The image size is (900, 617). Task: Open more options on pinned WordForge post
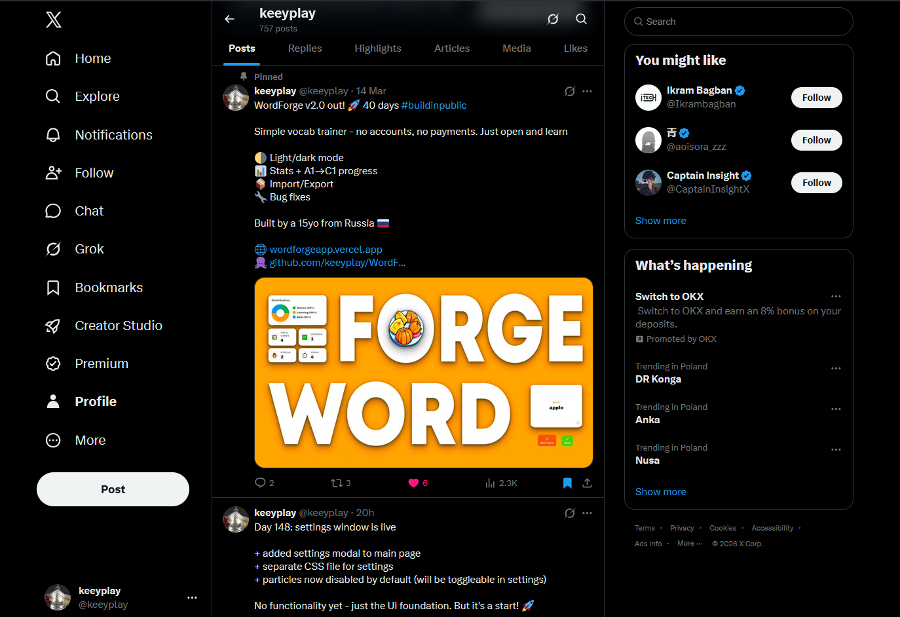(587, 91)
